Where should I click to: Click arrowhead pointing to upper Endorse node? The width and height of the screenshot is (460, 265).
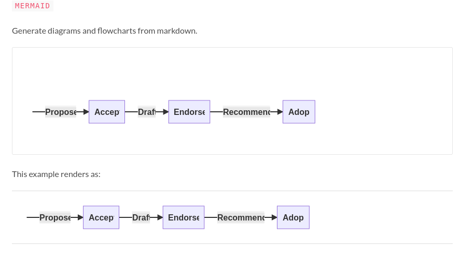click(165, 112)
